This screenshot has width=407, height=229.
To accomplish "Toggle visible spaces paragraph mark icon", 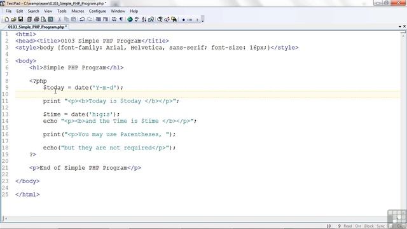I will point(121,20).
